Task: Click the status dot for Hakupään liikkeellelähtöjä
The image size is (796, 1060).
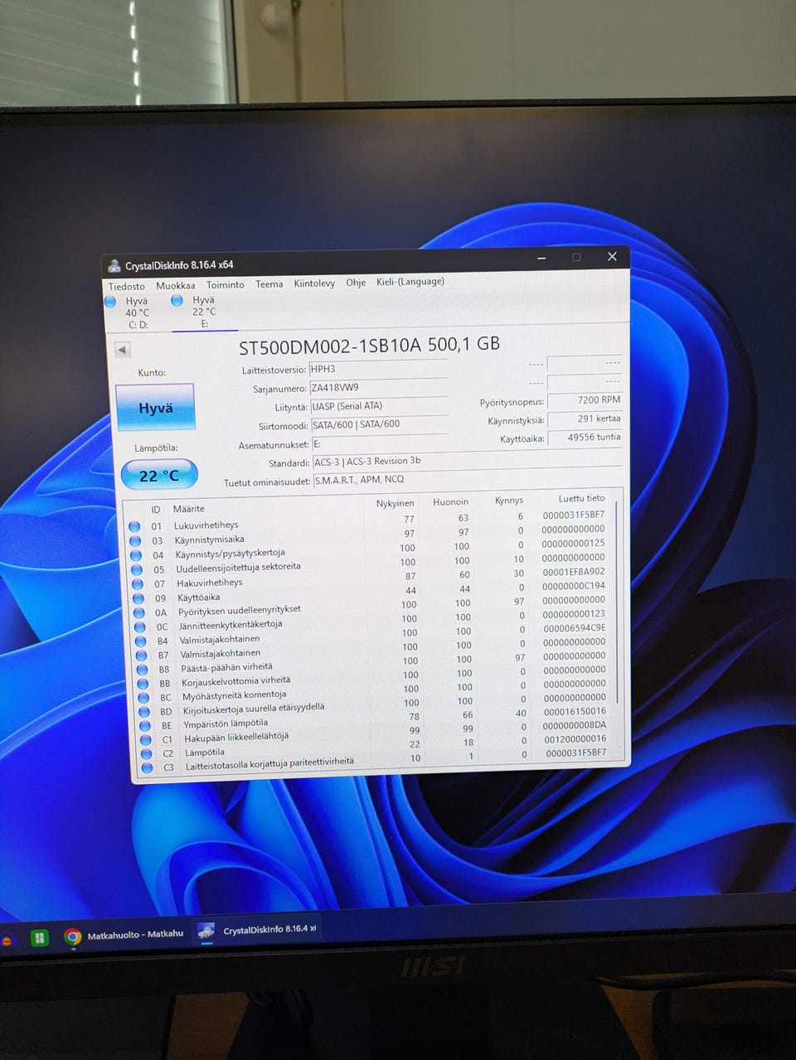Action: [146, 739]
